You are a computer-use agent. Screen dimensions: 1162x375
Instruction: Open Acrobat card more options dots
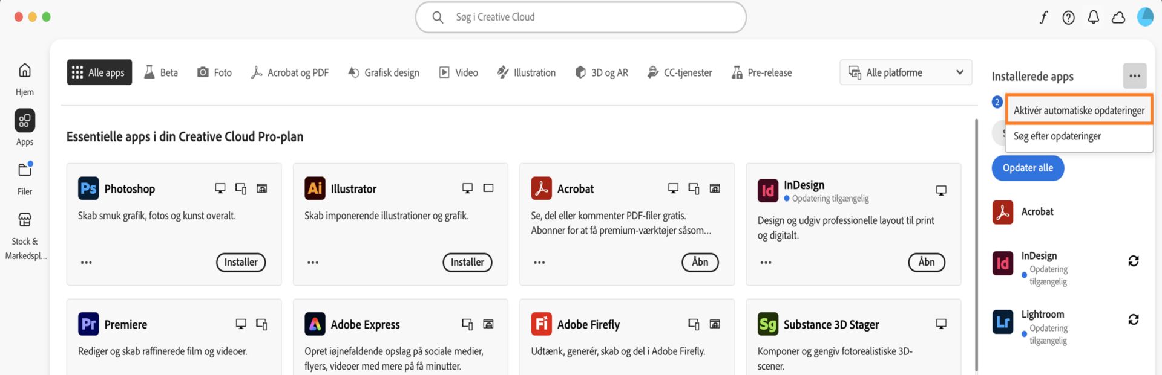pos(539,263)
